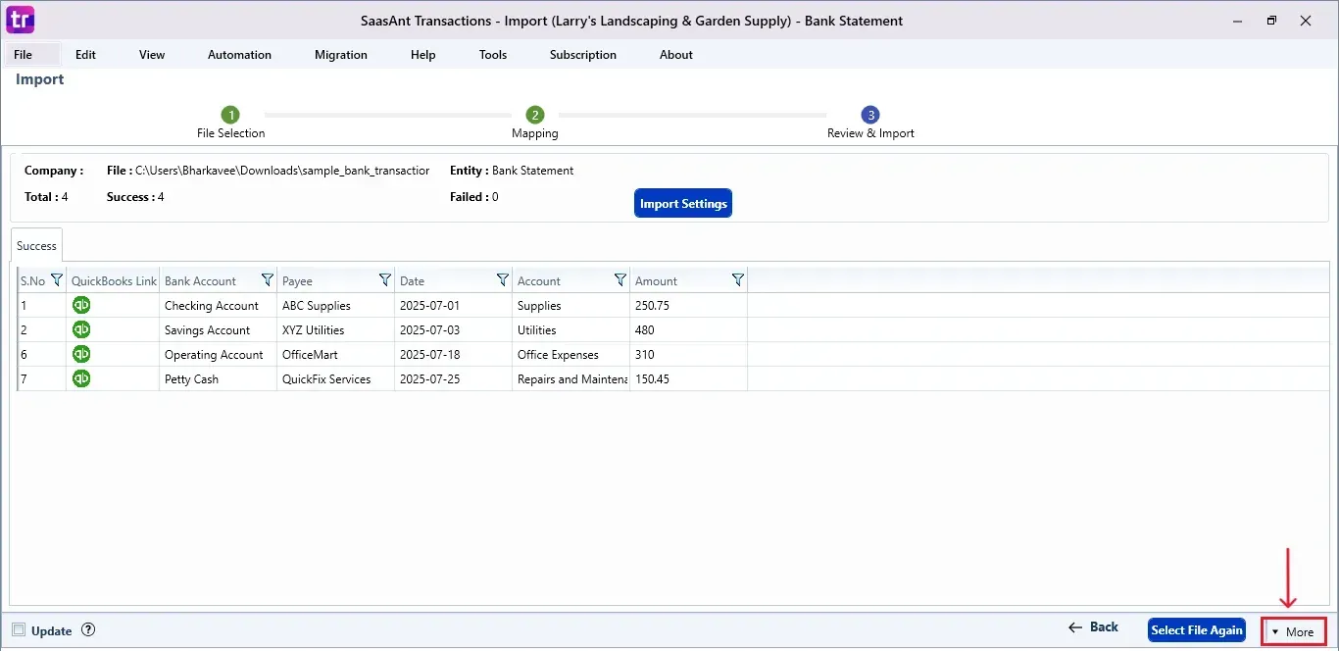Viewport: 1339px width, 651px height.
Task: Click the Account column header label
Action: point(539,281)
